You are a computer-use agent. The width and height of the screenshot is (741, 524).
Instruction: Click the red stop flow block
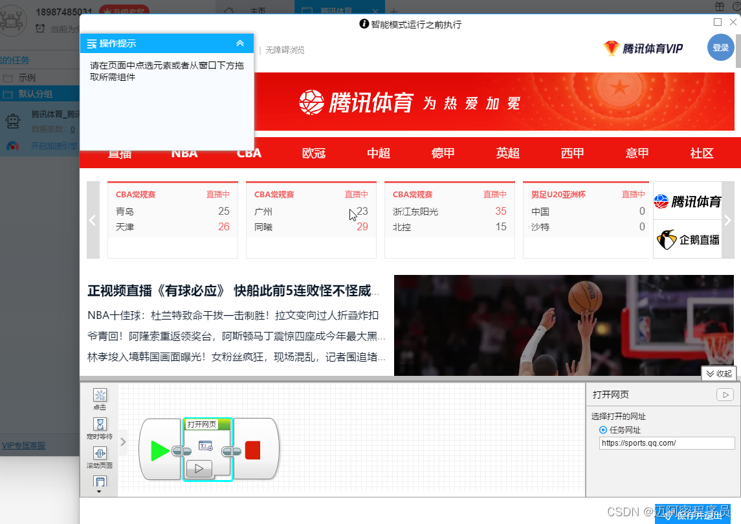(x=253, y=450)
